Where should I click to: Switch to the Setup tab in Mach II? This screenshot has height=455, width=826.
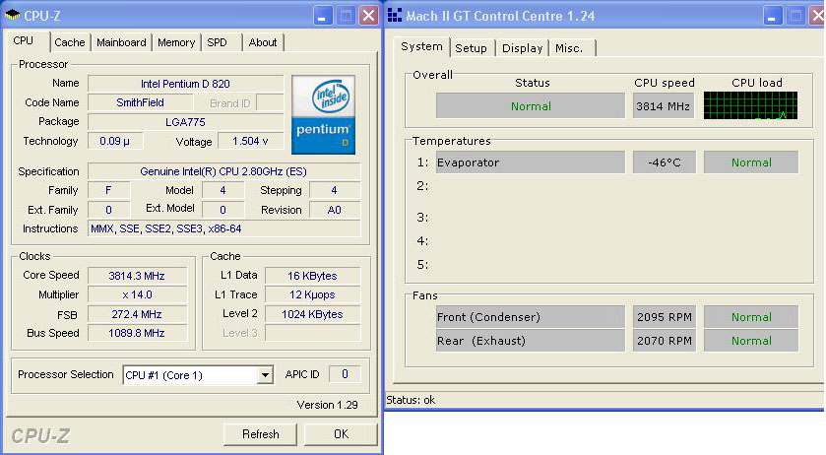tap(471, 48)
